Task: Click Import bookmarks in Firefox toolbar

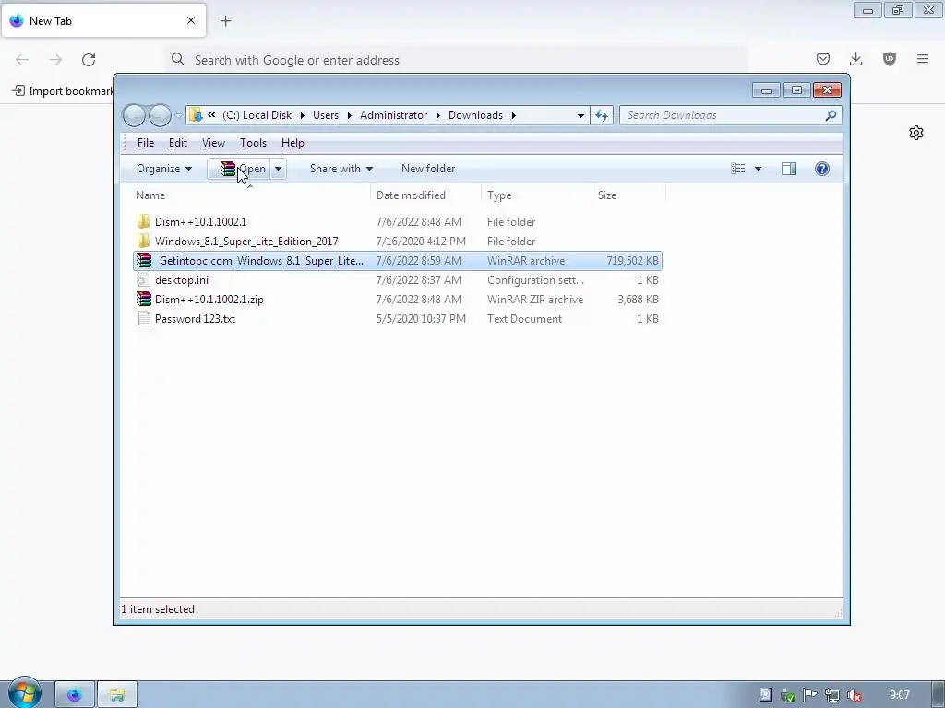Action: [63, 91]
